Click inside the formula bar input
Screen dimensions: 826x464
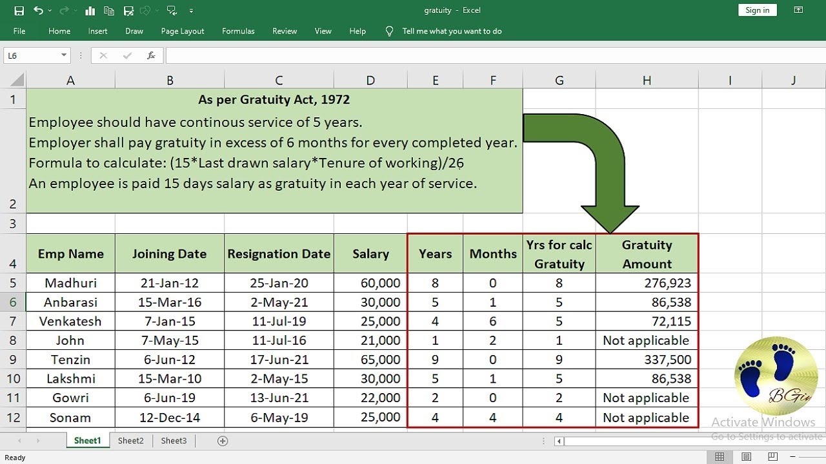(x=494, y=55)
